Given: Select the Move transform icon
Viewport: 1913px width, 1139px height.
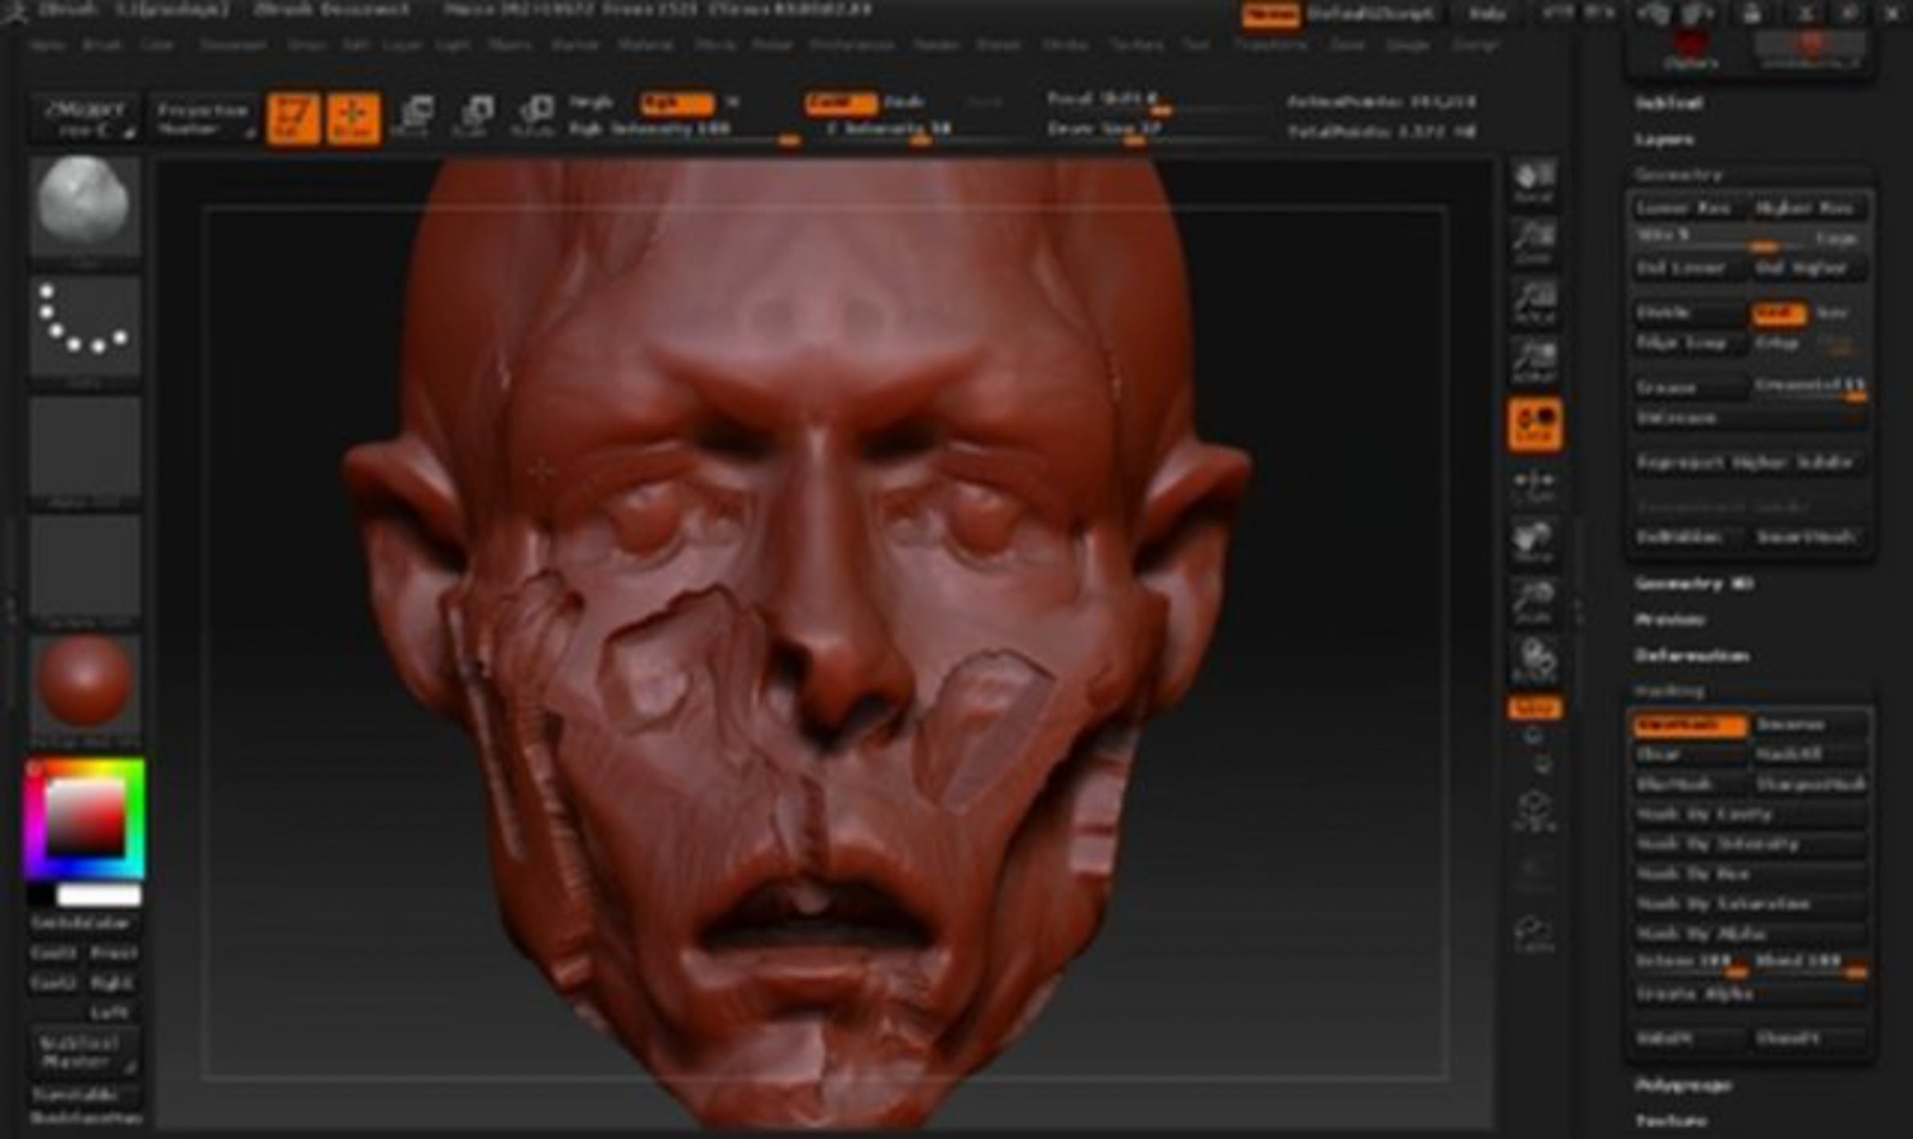Looking at the screenshot, I should click(x=416, y=116).
